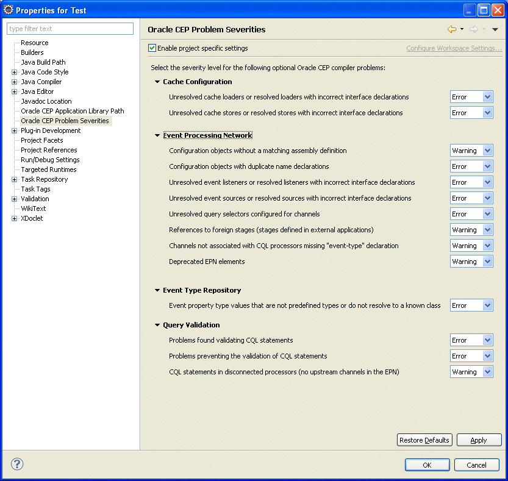This screenshot has width=508, height=481.
Task: Expand the Plug-in Development node
Action: pyautogui.click(x=14, y=130)
